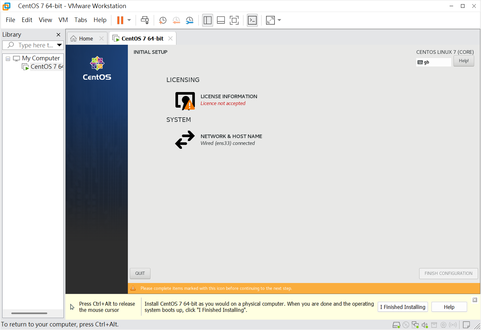The image size is (481, 330).
Task: Switch to the Home tab
Action: [85, 39]
